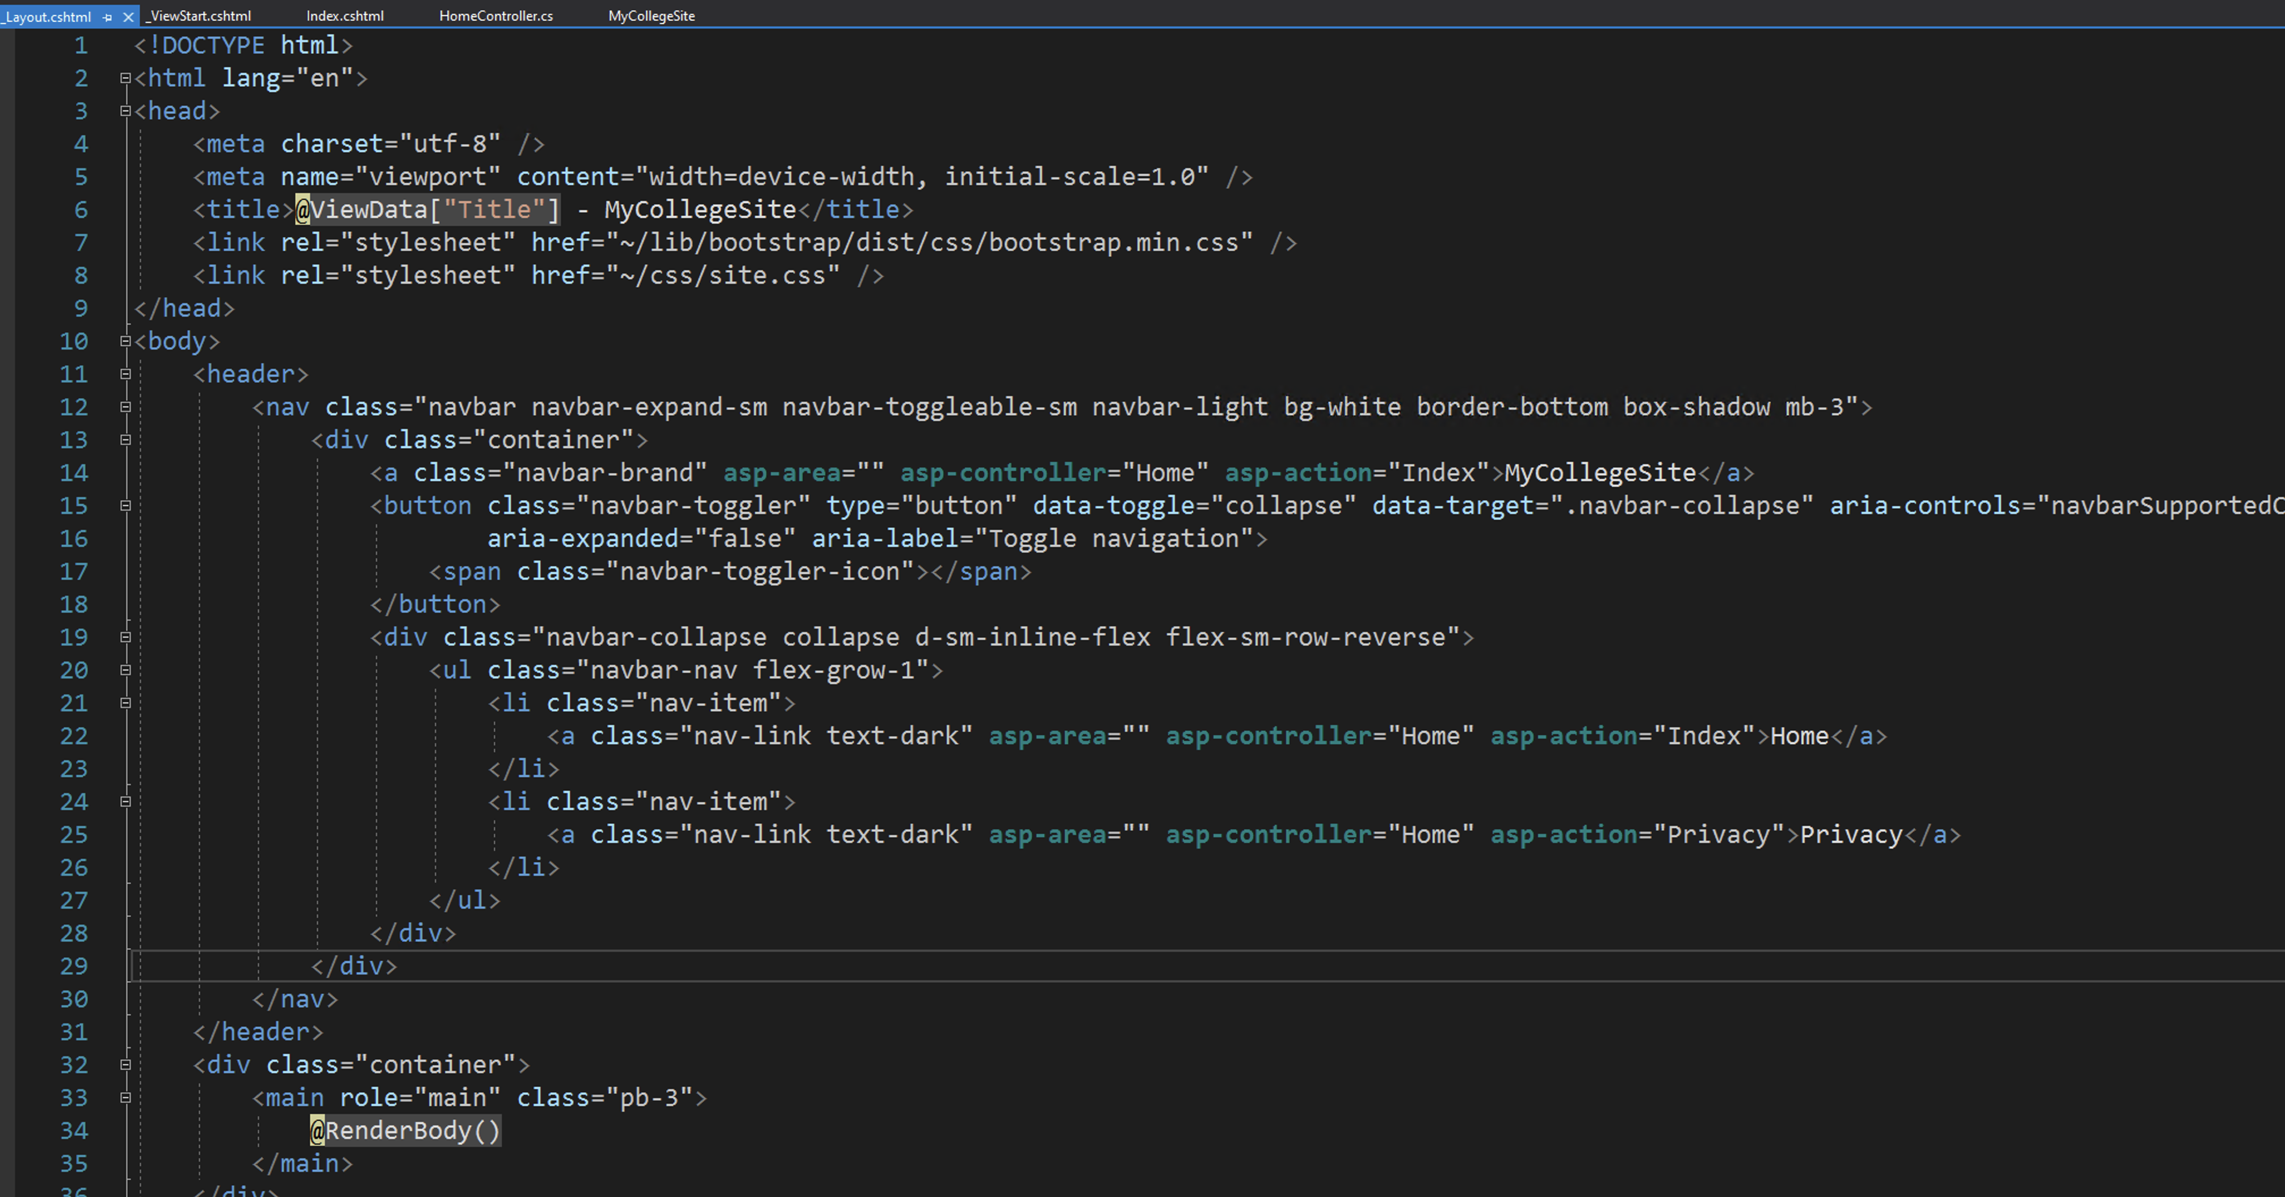
Task: Open the MyCollegeSite tab
Action: point(651,16)
